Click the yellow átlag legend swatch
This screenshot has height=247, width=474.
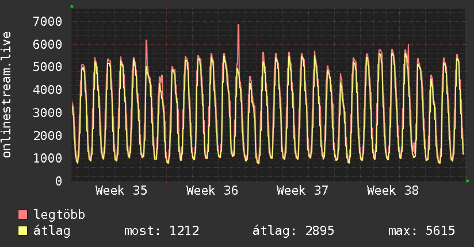22,230
